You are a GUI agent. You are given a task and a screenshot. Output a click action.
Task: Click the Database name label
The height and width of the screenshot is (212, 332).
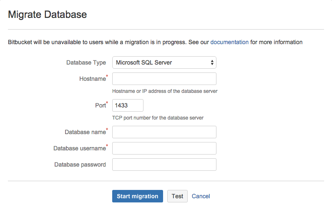(x=85, y=132)
